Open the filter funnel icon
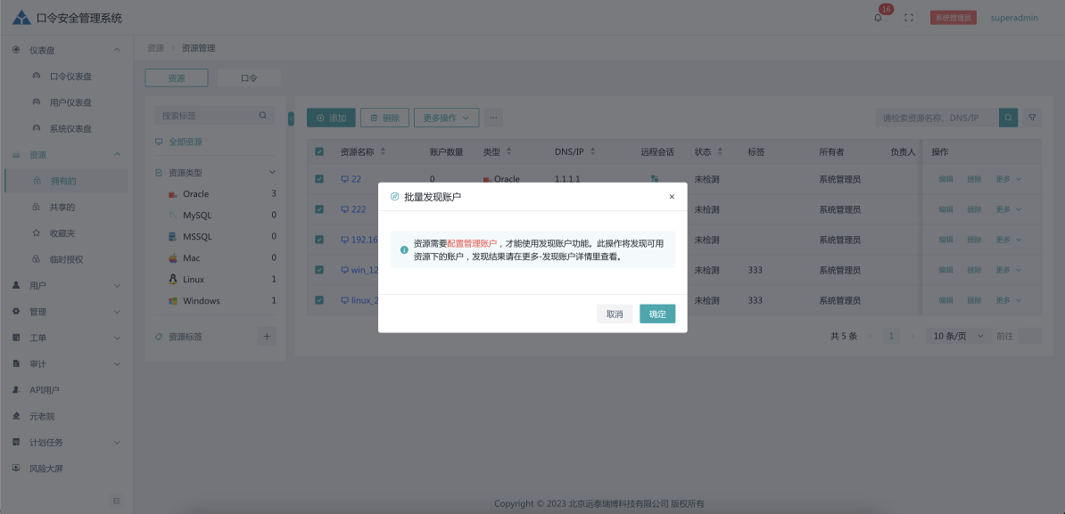 pos(1032,118)
